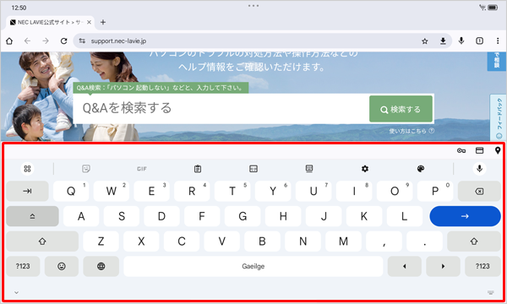Tap the keyboard voice input microphone
Image resolution: width=507 pixels, height=304 pixels.
pyautogui.click(x=479, y=169)
